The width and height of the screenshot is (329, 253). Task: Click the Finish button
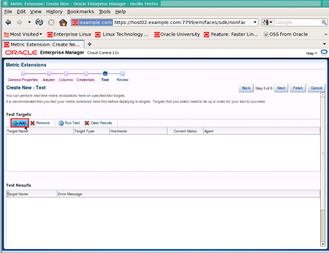tap(298, 88)
